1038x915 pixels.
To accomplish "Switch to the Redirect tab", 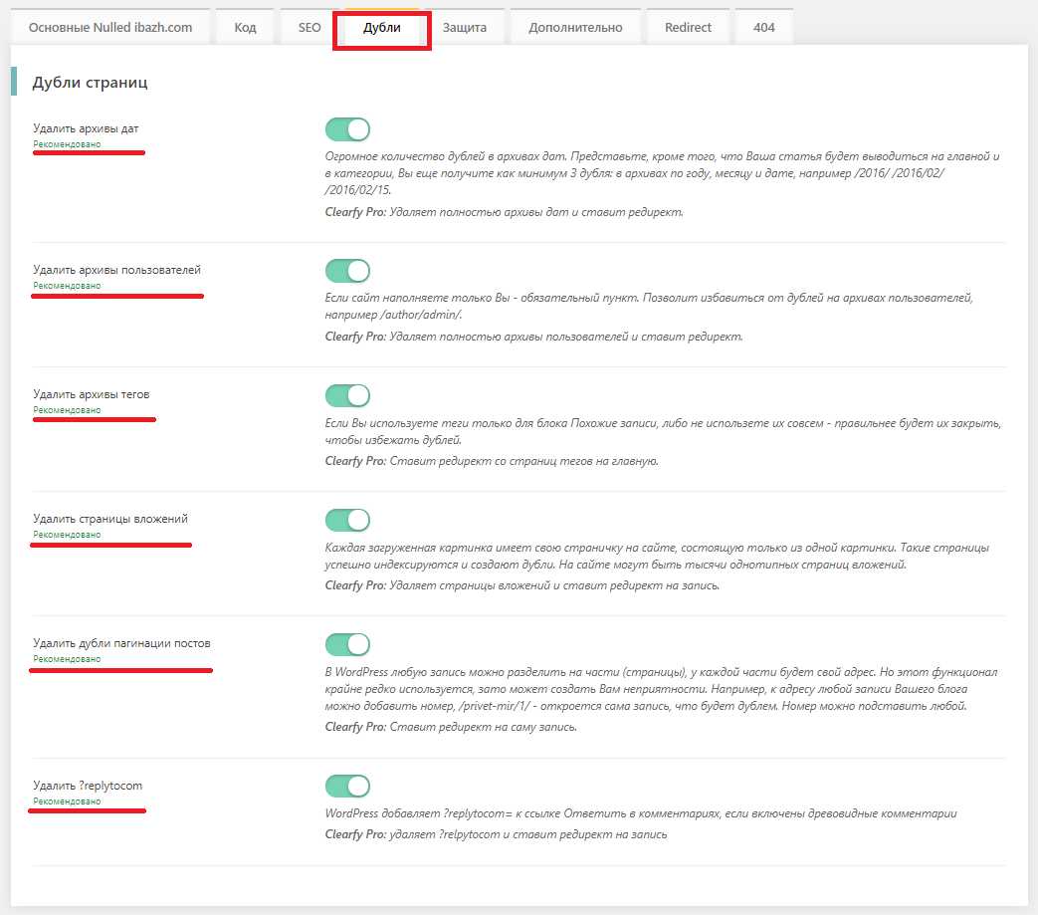I will click(x=688, y=27).
